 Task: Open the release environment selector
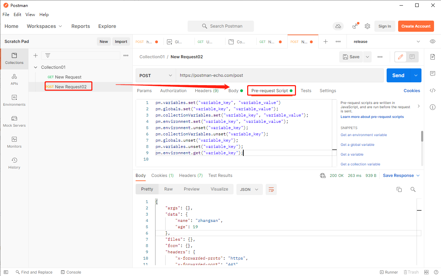387,42
